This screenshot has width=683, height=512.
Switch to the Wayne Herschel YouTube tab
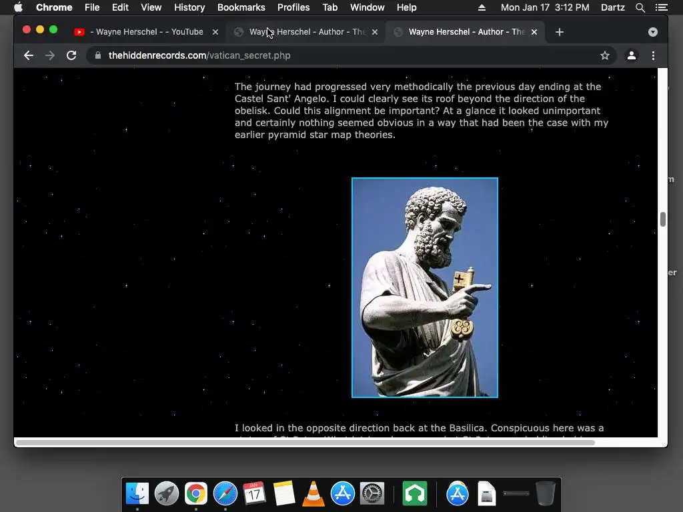[x=146, y=32]
